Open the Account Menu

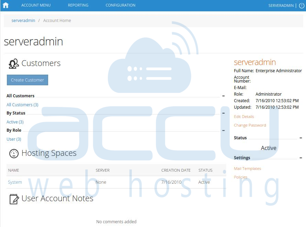[36, 5]
